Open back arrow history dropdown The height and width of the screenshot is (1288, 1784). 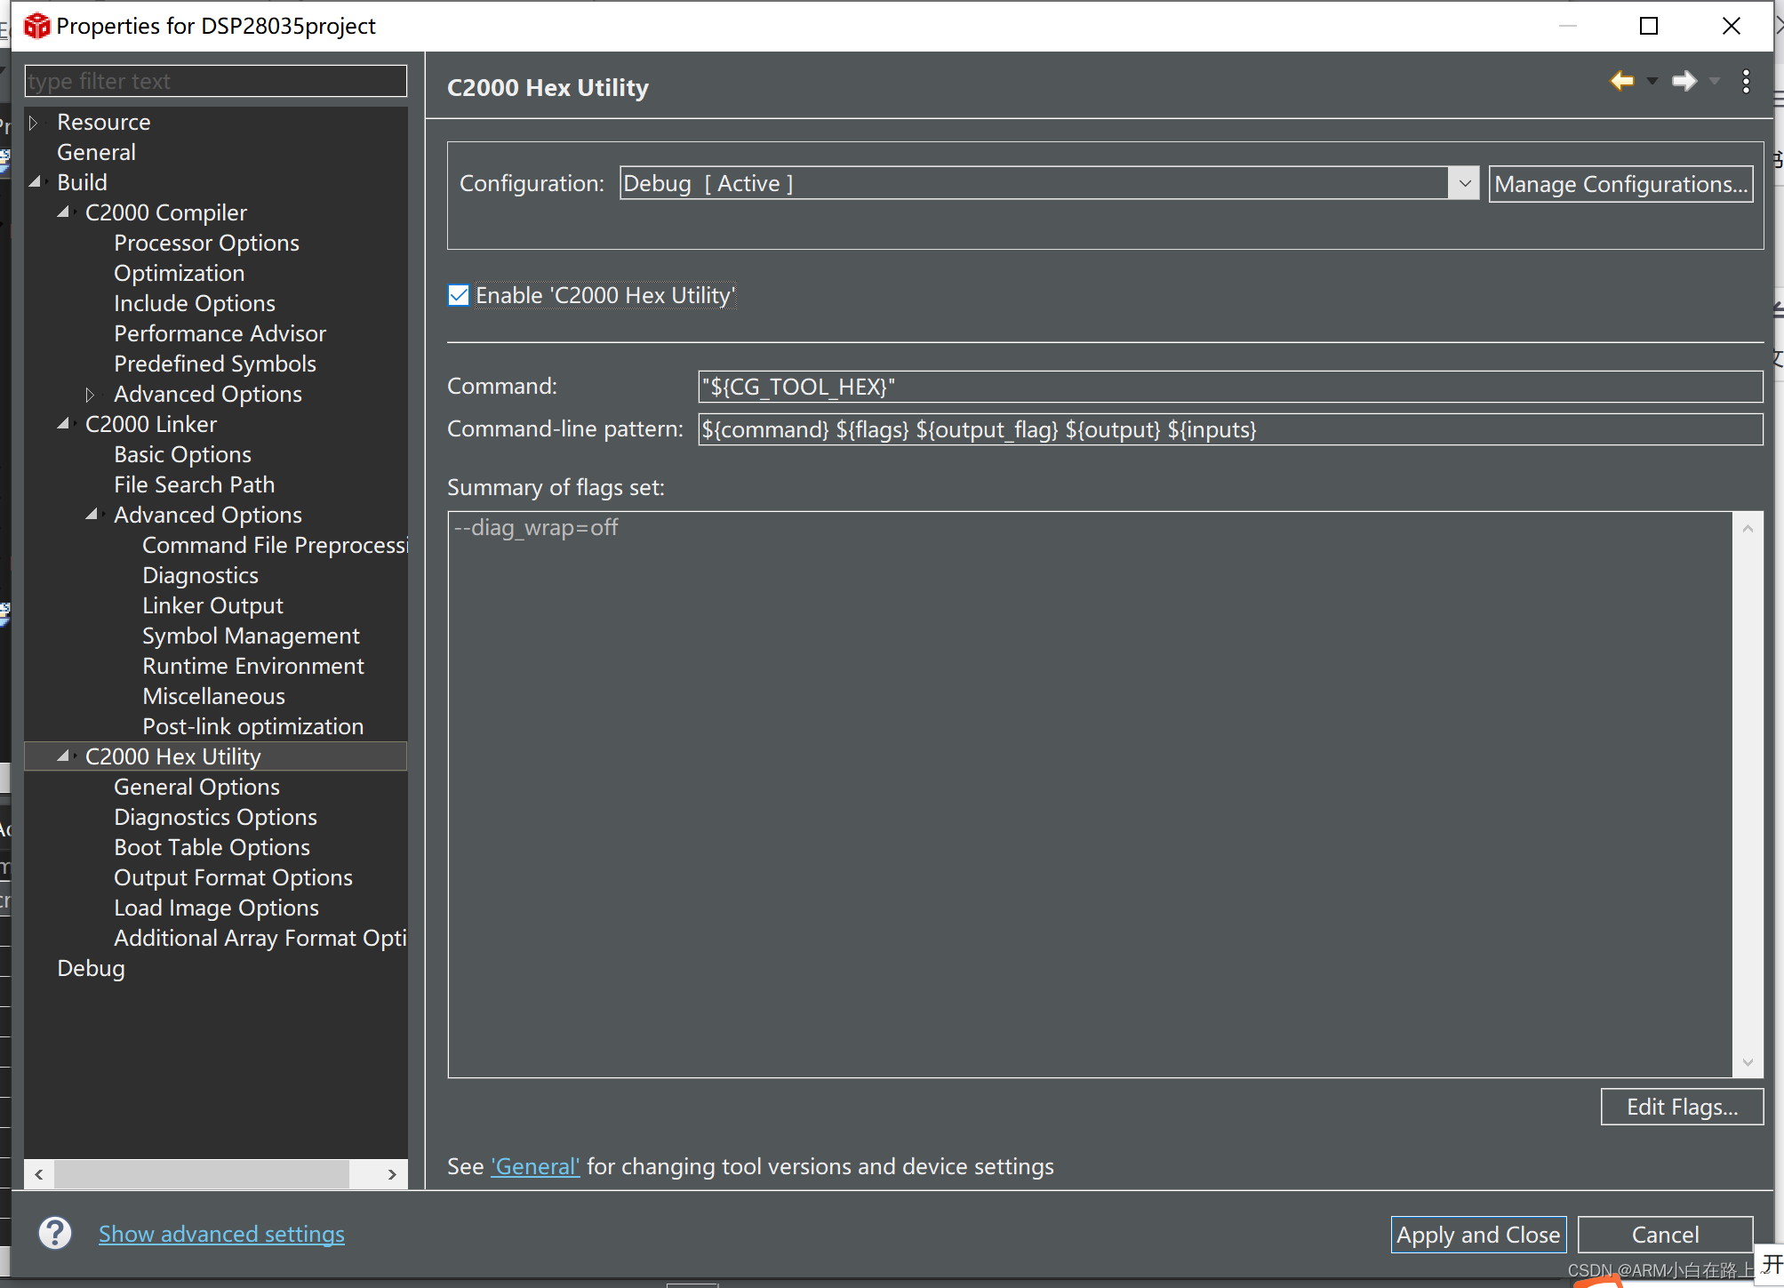[x=1652, y=81]
